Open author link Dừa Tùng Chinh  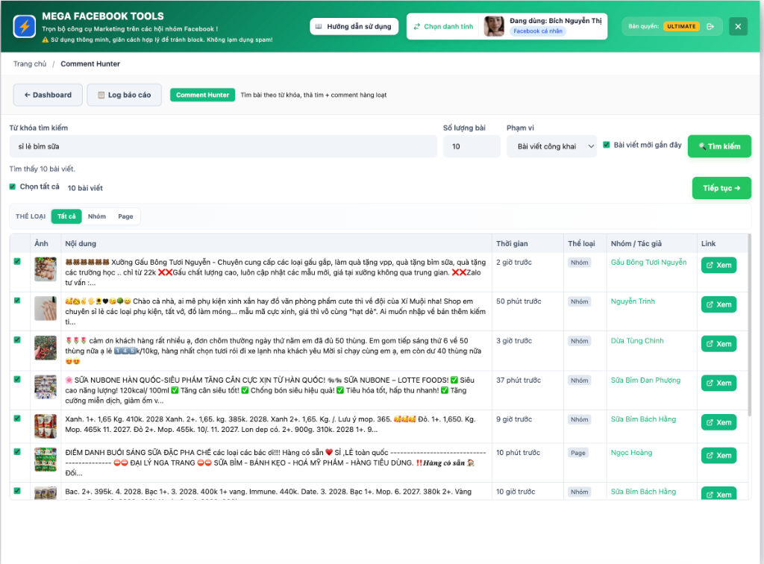(637, 341)
